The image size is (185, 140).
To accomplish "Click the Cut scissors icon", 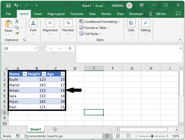I will 17,21.
